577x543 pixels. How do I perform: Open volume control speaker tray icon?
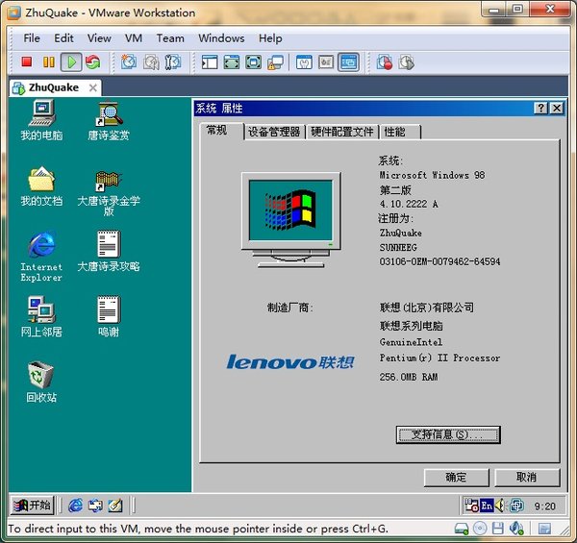point(500,506)
